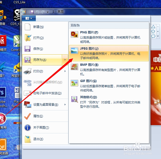Click the floppy disk icon for 保存
Viewport: 161px width, 159px height.
27,49
